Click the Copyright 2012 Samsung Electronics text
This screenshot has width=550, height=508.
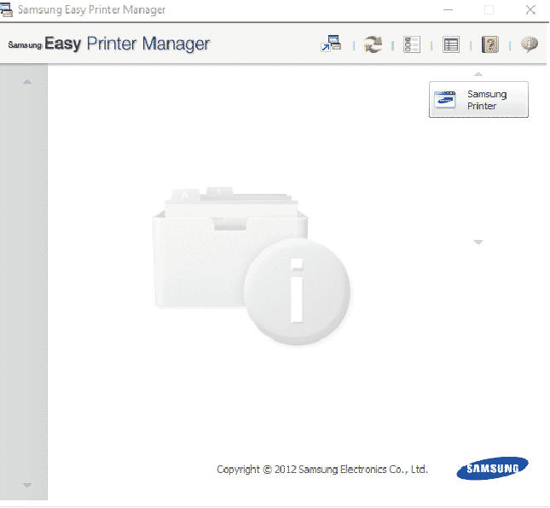pyautogui.click(x=322, y=470)
